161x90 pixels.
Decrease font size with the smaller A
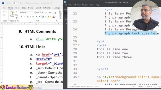[x=46, y=12]
